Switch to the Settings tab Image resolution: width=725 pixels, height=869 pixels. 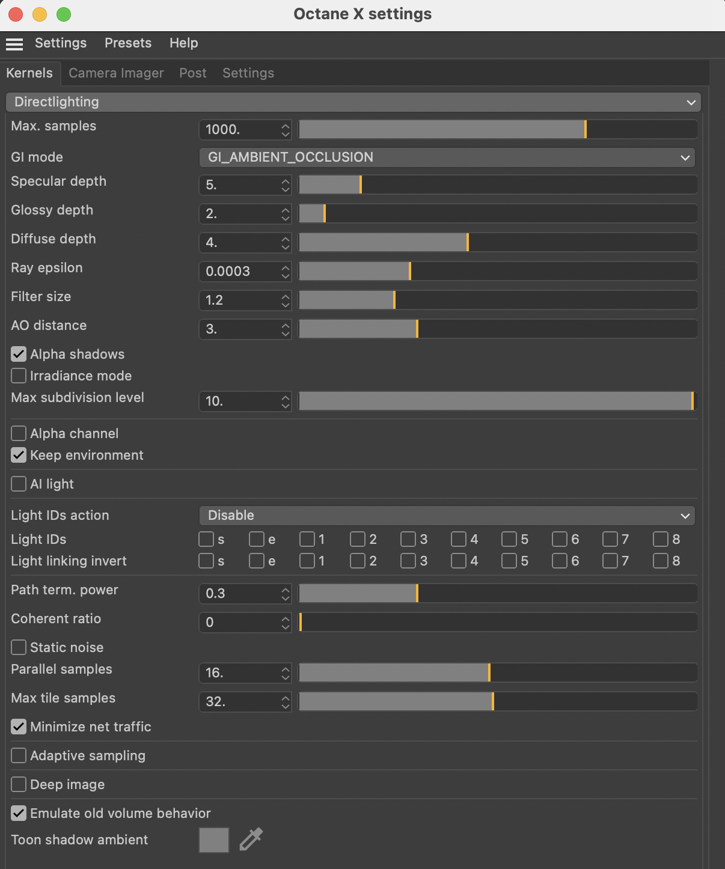pyautogui.click(x=248, y=73)
